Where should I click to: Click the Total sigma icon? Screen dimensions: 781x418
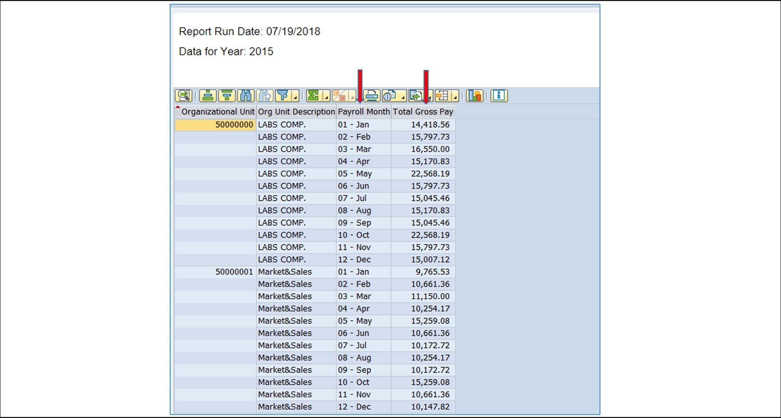click(x=313, y=96)
